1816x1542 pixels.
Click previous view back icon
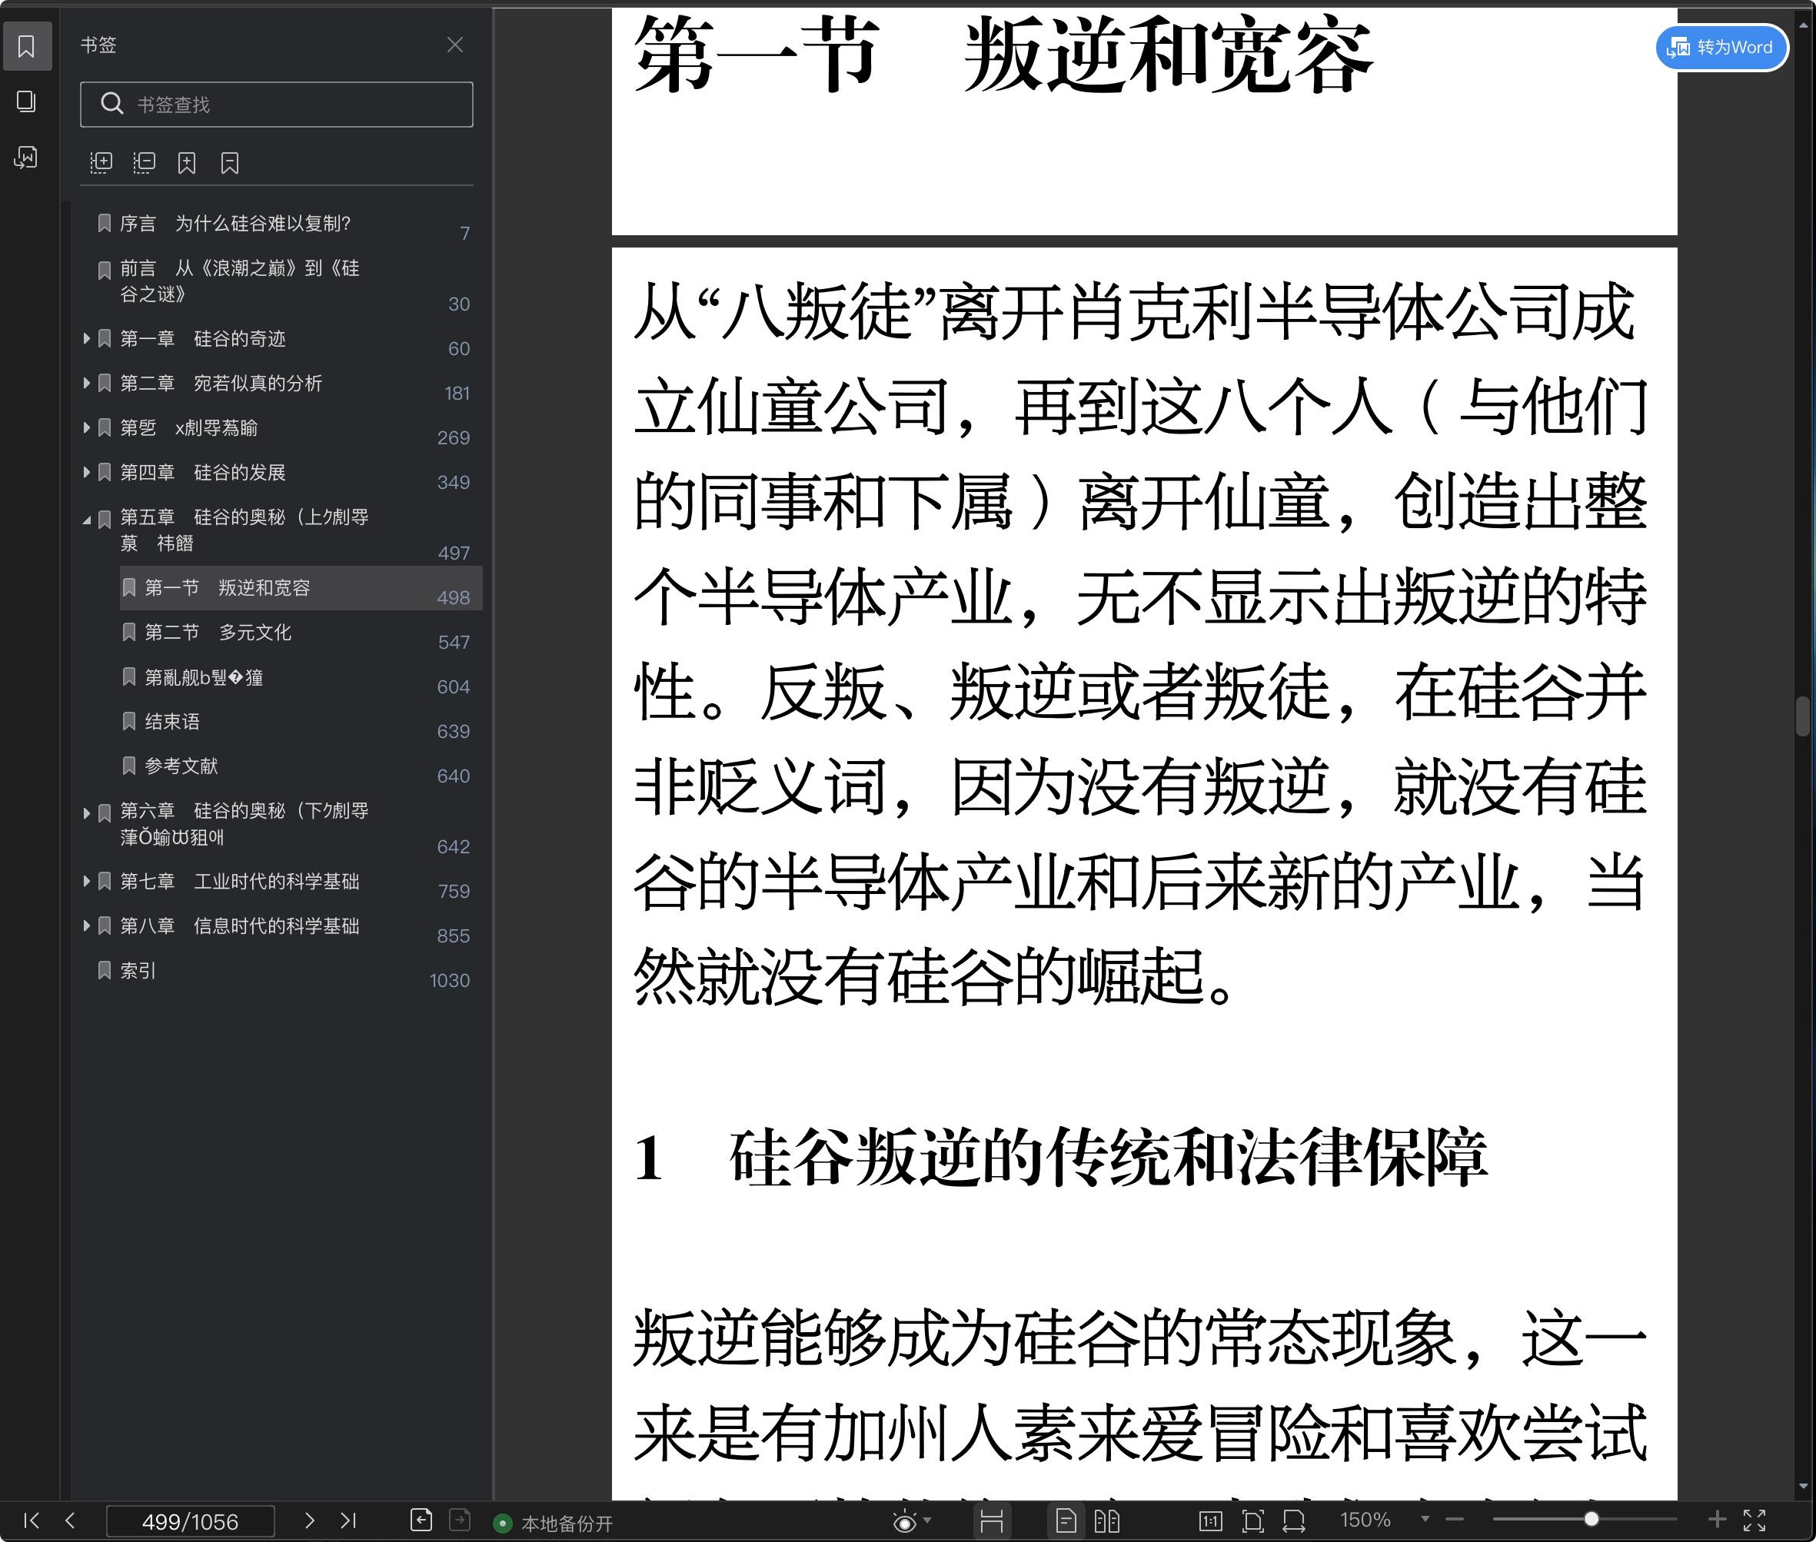[421, 1521]
